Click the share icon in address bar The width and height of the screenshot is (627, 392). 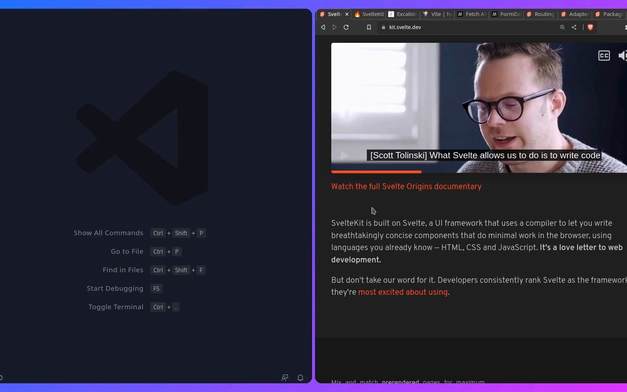pos(574,27)
